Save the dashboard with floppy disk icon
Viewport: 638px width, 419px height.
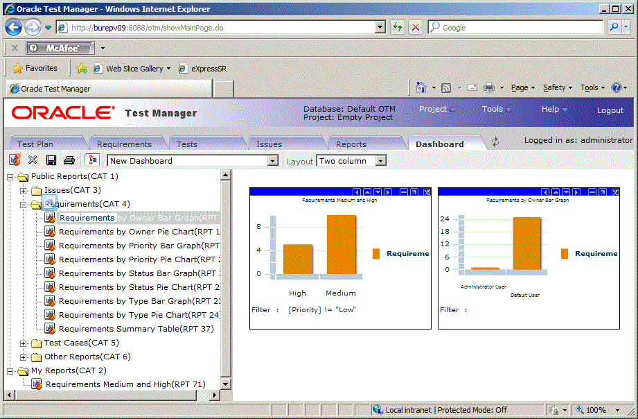click(51, 160)
